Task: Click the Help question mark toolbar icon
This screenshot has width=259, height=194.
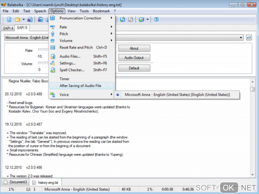Action: pos(156,20)
